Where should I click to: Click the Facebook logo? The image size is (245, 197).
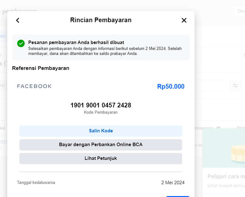coord(34,86)
